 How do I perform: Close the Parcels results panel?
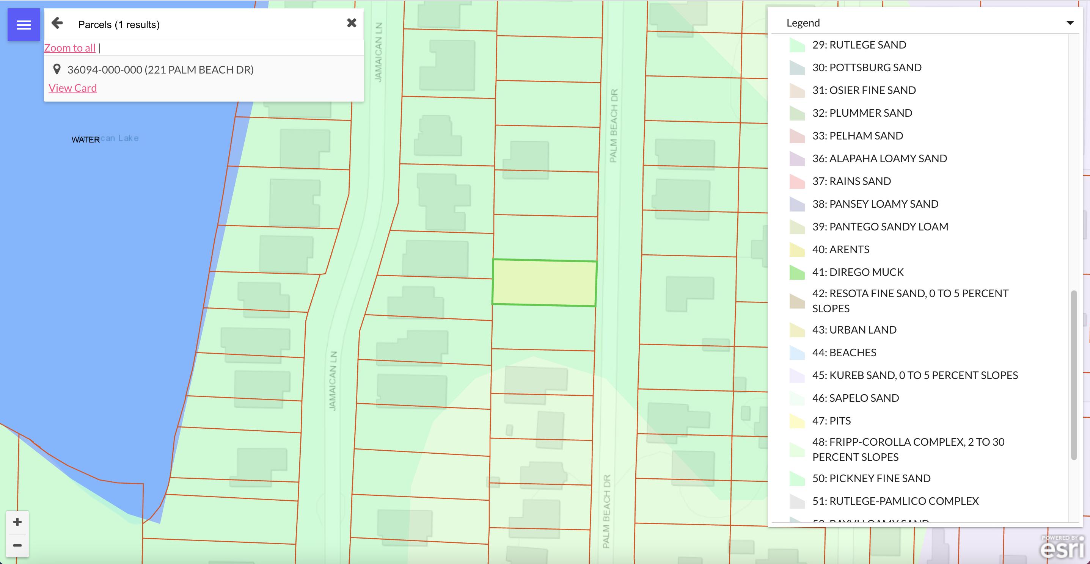pyautogui.click(x=351, y=23)
